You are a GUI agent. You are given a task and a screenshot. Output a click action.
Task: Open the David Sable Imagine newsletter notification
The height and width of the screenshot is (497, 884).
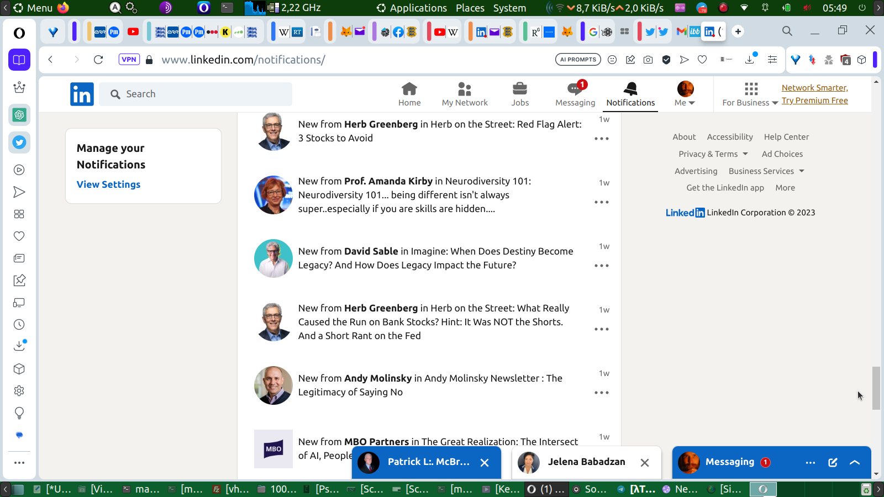[x=435, y=258]
